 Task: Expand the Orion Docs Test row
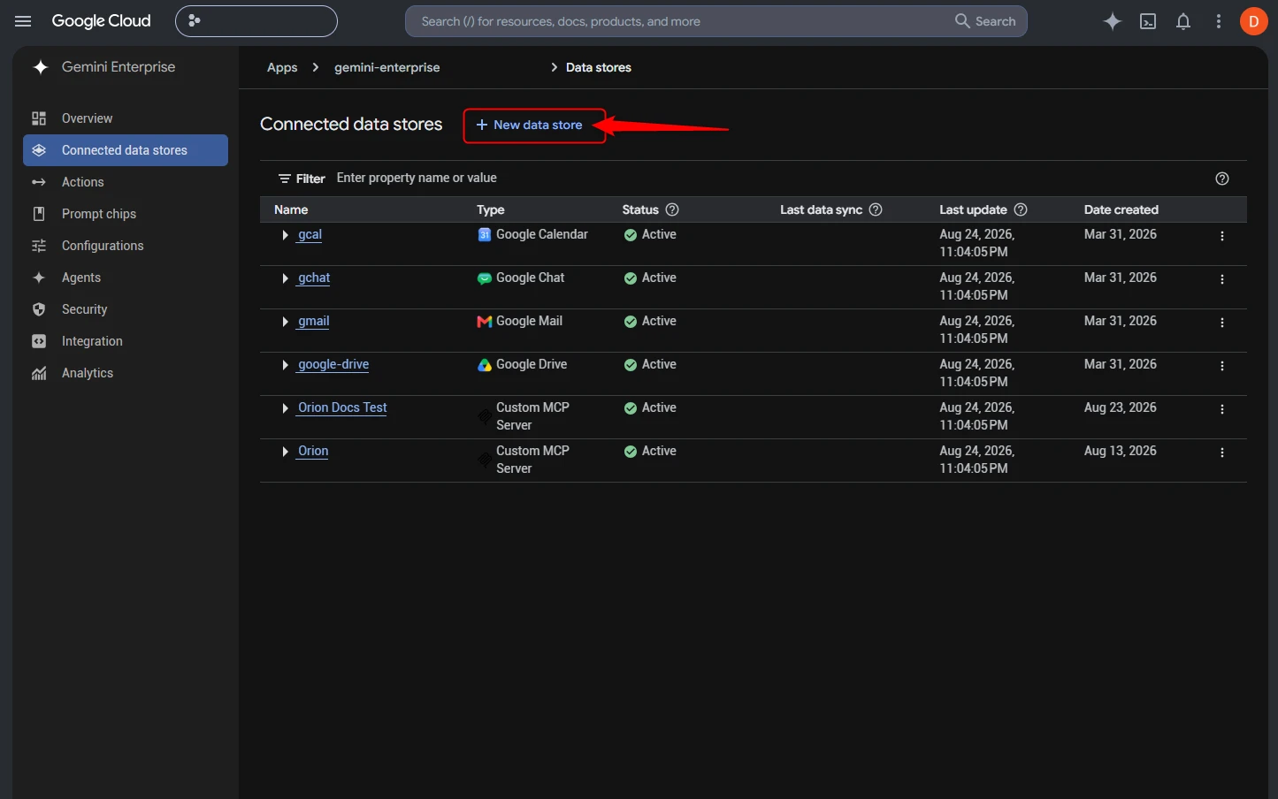point(285,408)
